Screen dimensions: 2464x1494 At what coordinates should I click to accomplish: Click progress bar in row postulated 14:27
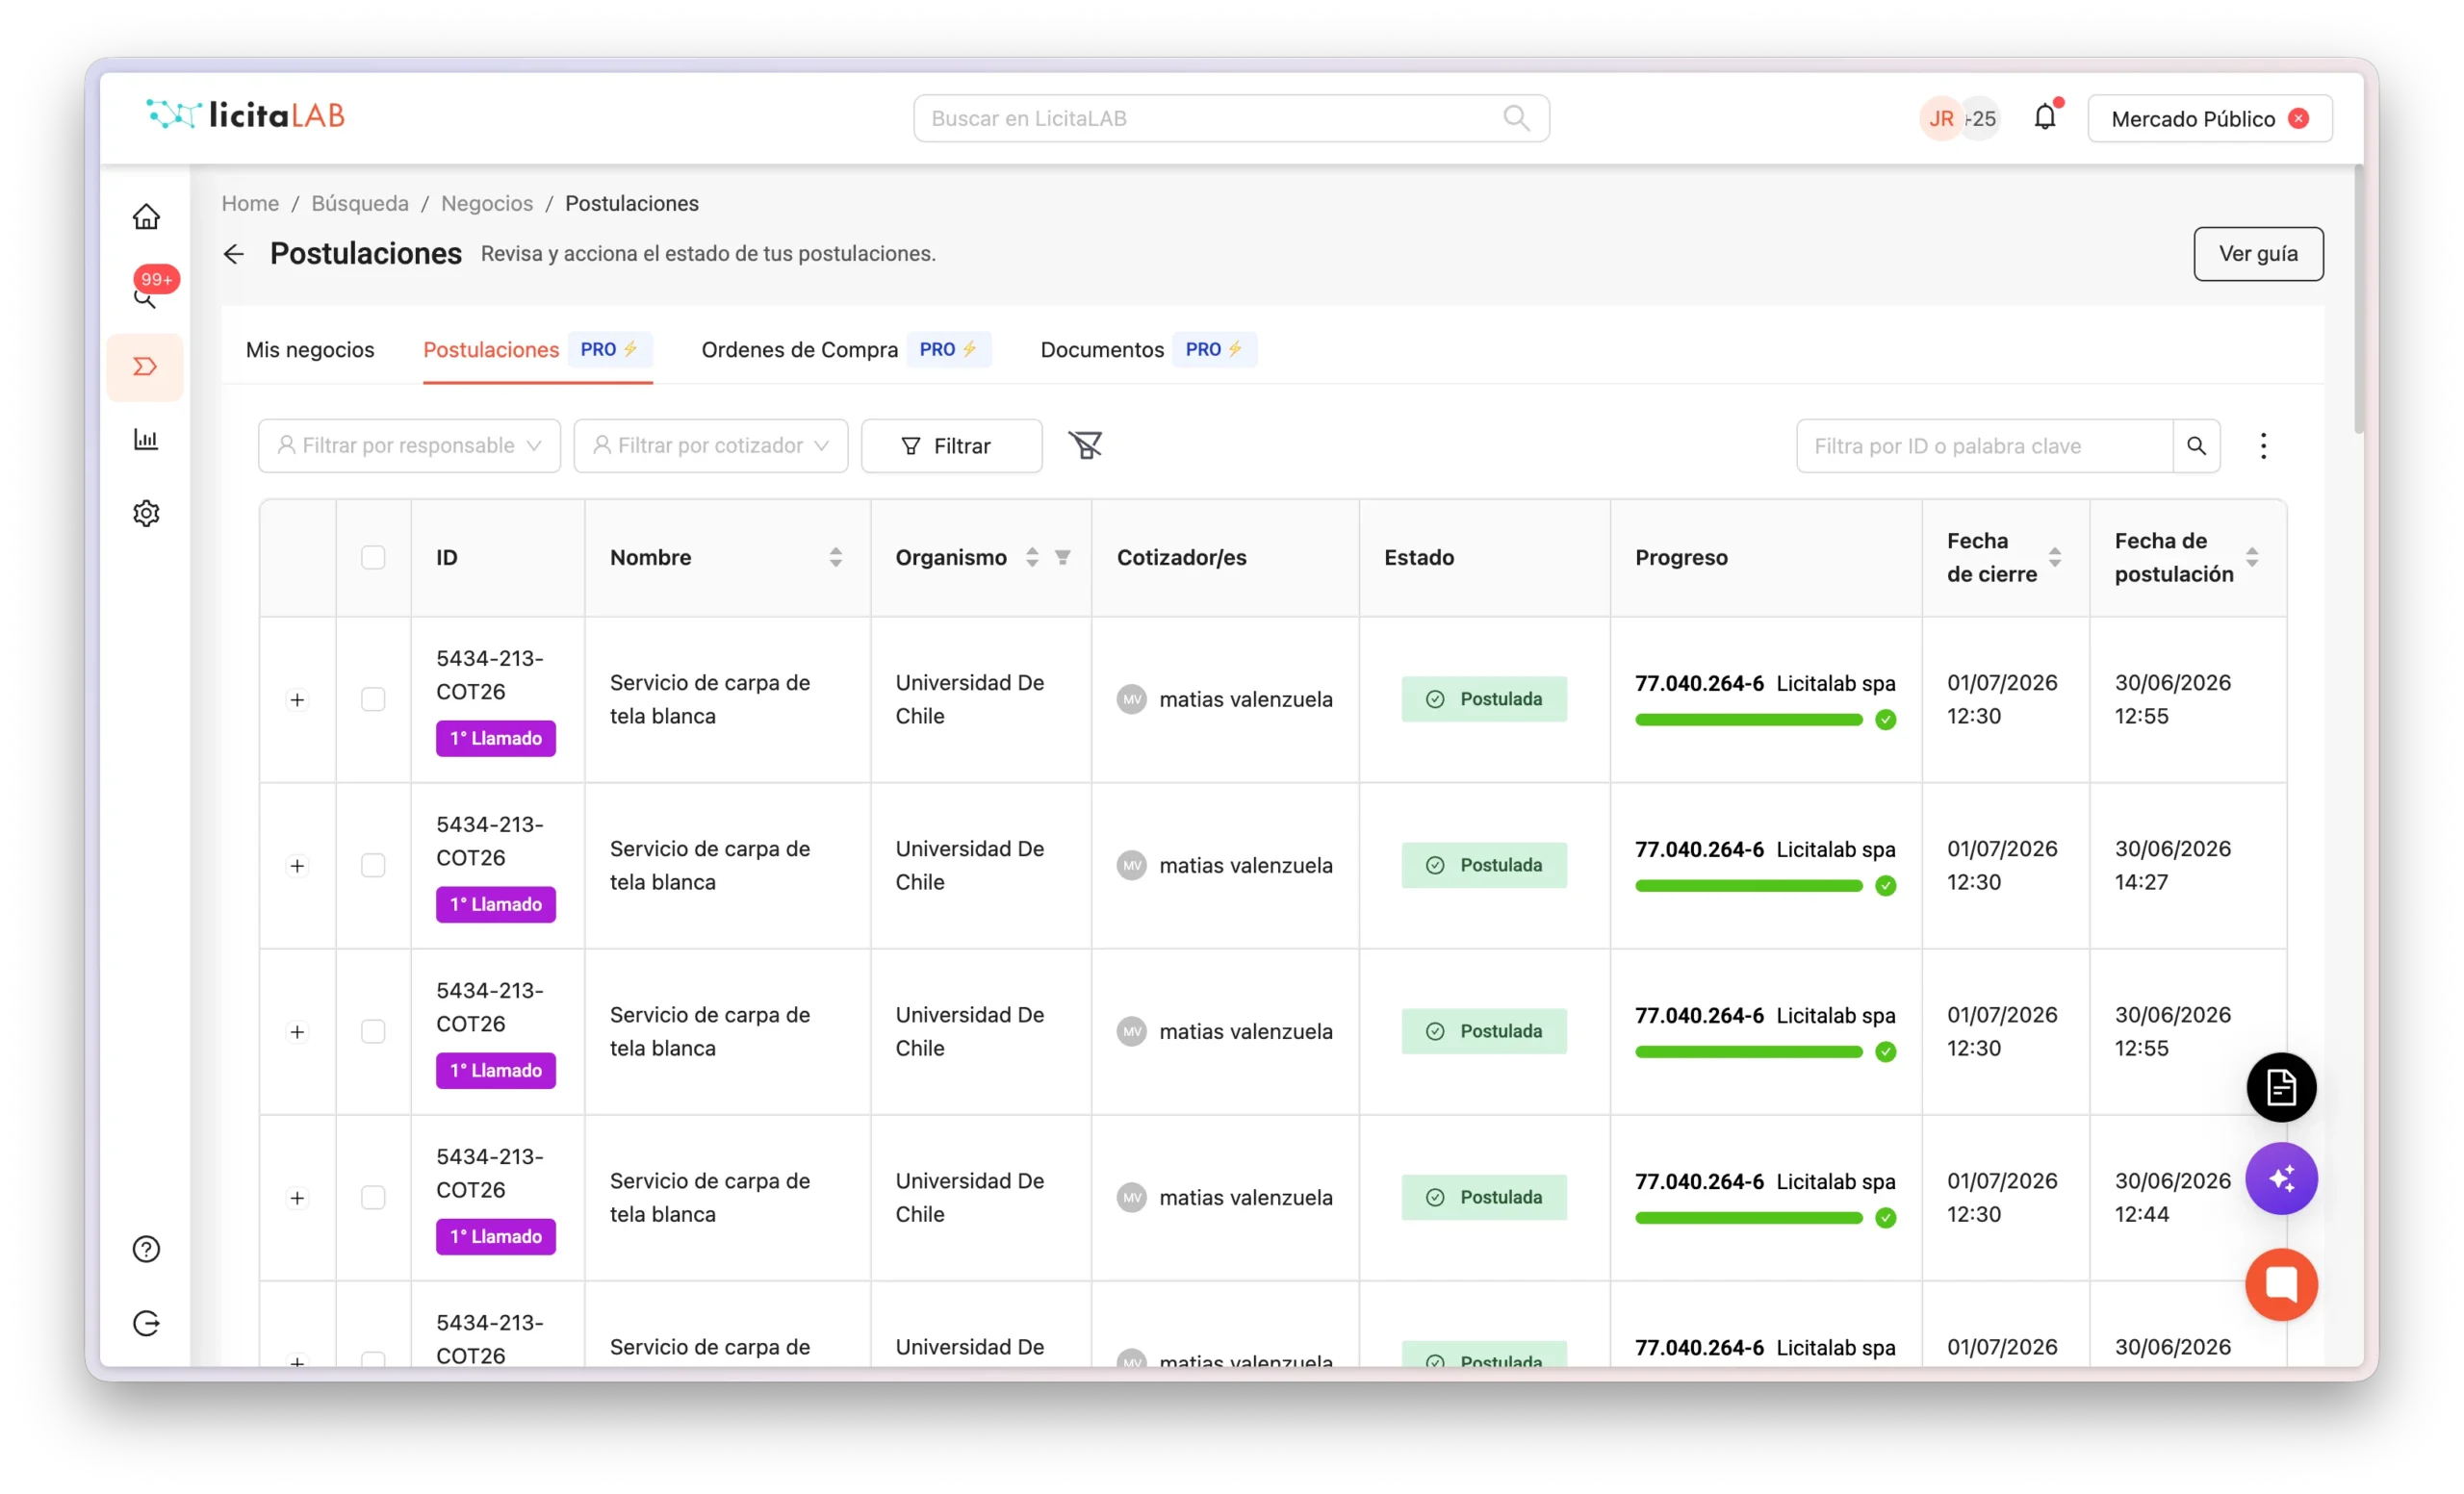(1749, 885)
